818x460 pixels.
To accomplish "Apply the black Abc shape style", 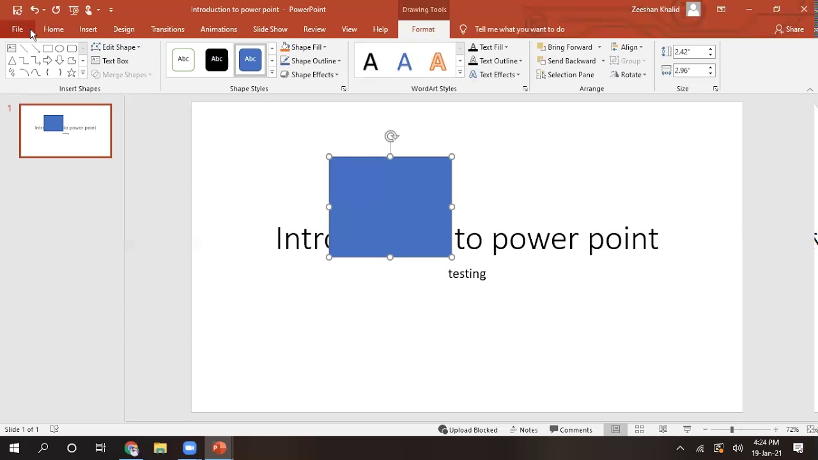I will (x=217, y=59).
